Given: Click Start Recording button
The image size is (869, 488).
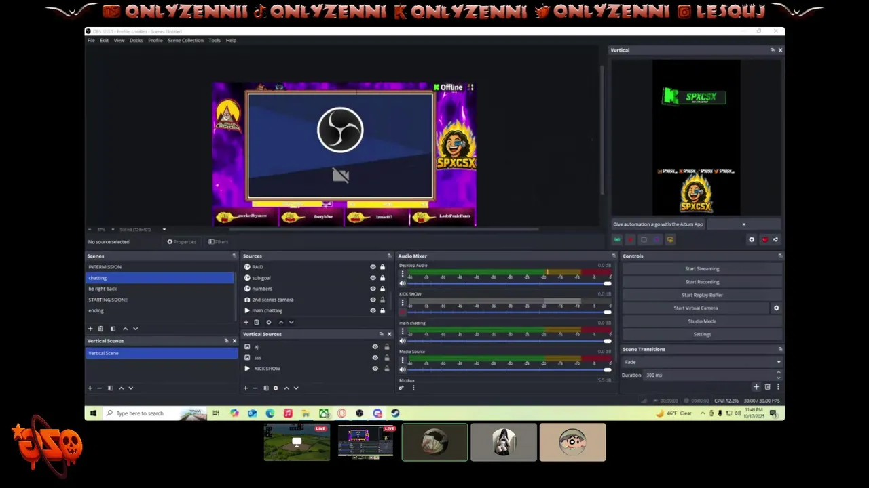Looking at the screenshot, I should pos(702,282).
